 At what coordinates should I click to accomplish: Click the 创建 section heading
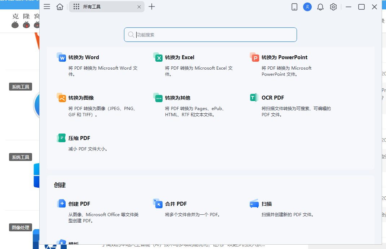pos(60,185)
